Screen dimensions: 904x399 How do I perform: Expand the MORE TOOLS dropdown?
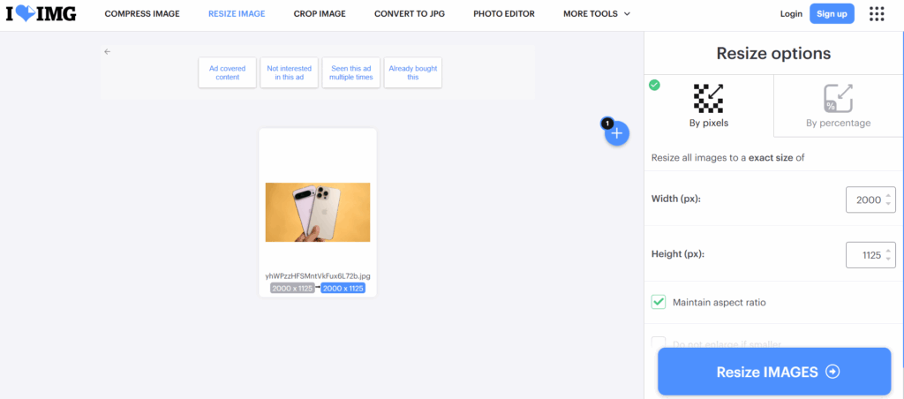click(x=597, y=14)
